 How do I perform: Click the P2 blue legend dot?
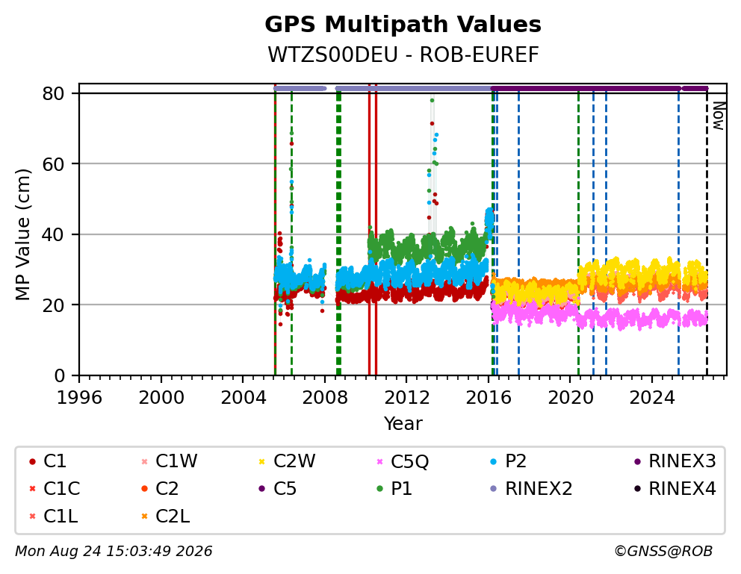click(x=494, y=461)
